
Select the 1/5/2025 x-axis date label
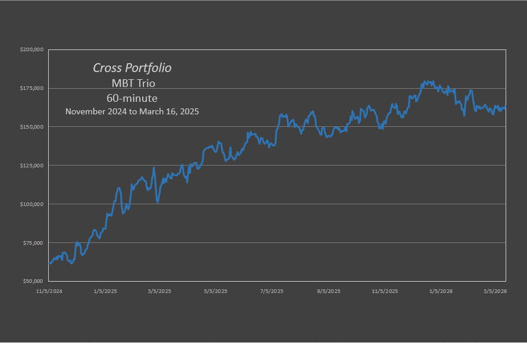pyautogui.click(x=105, y=292)
